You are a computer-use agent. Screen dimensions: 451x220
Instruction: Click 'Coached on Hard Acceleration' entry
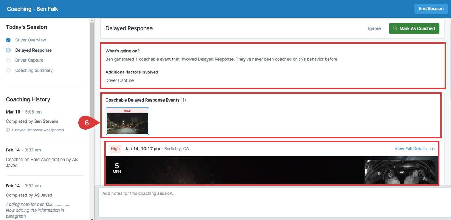coord(42,162)
